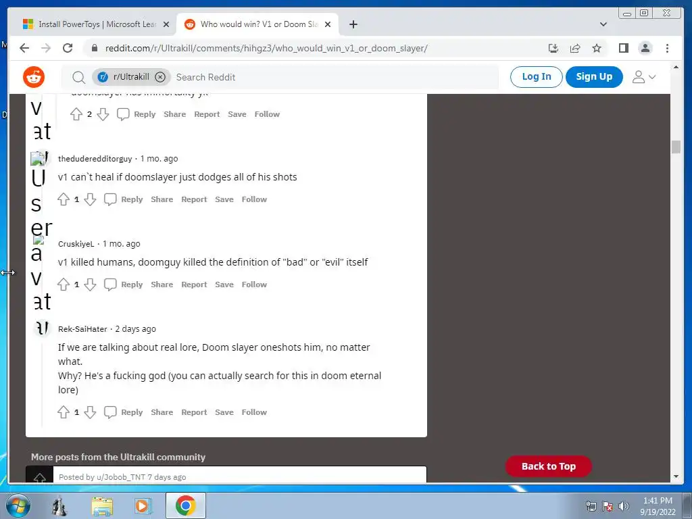Open Chrome three-dot menu
Screen dimensions: 692x519
667,48
